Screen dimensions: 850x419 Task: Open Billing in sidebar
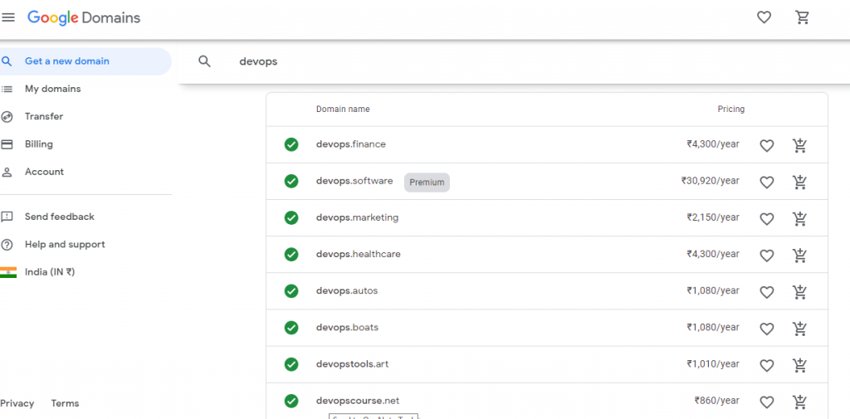(x=38, y=144)
